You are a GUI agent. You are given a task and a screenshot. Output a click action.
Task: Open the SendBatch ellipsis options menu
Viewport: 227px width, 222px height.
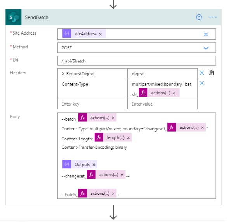(213, 17)
